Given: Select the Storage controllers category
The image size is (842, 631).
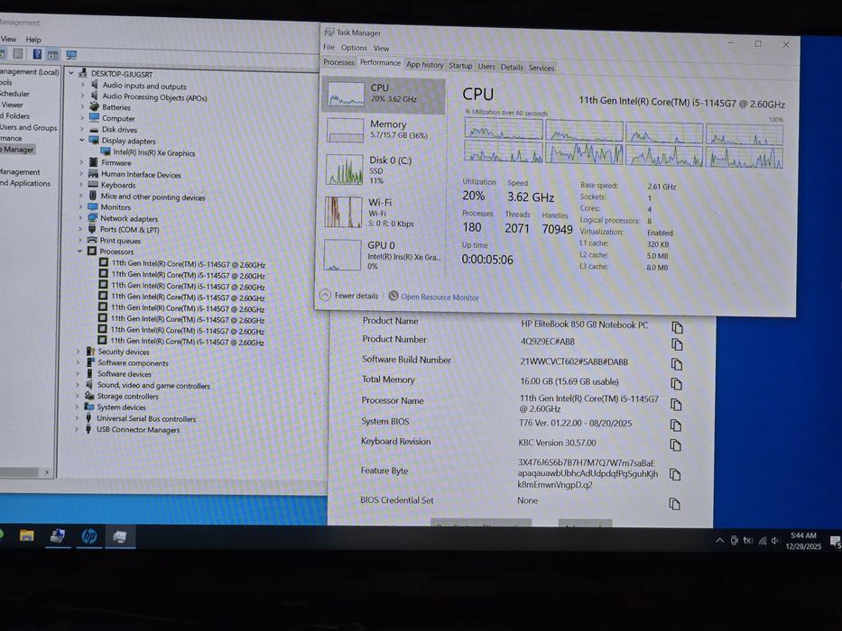Looking at the screenshot, I should tap(121, 396).
